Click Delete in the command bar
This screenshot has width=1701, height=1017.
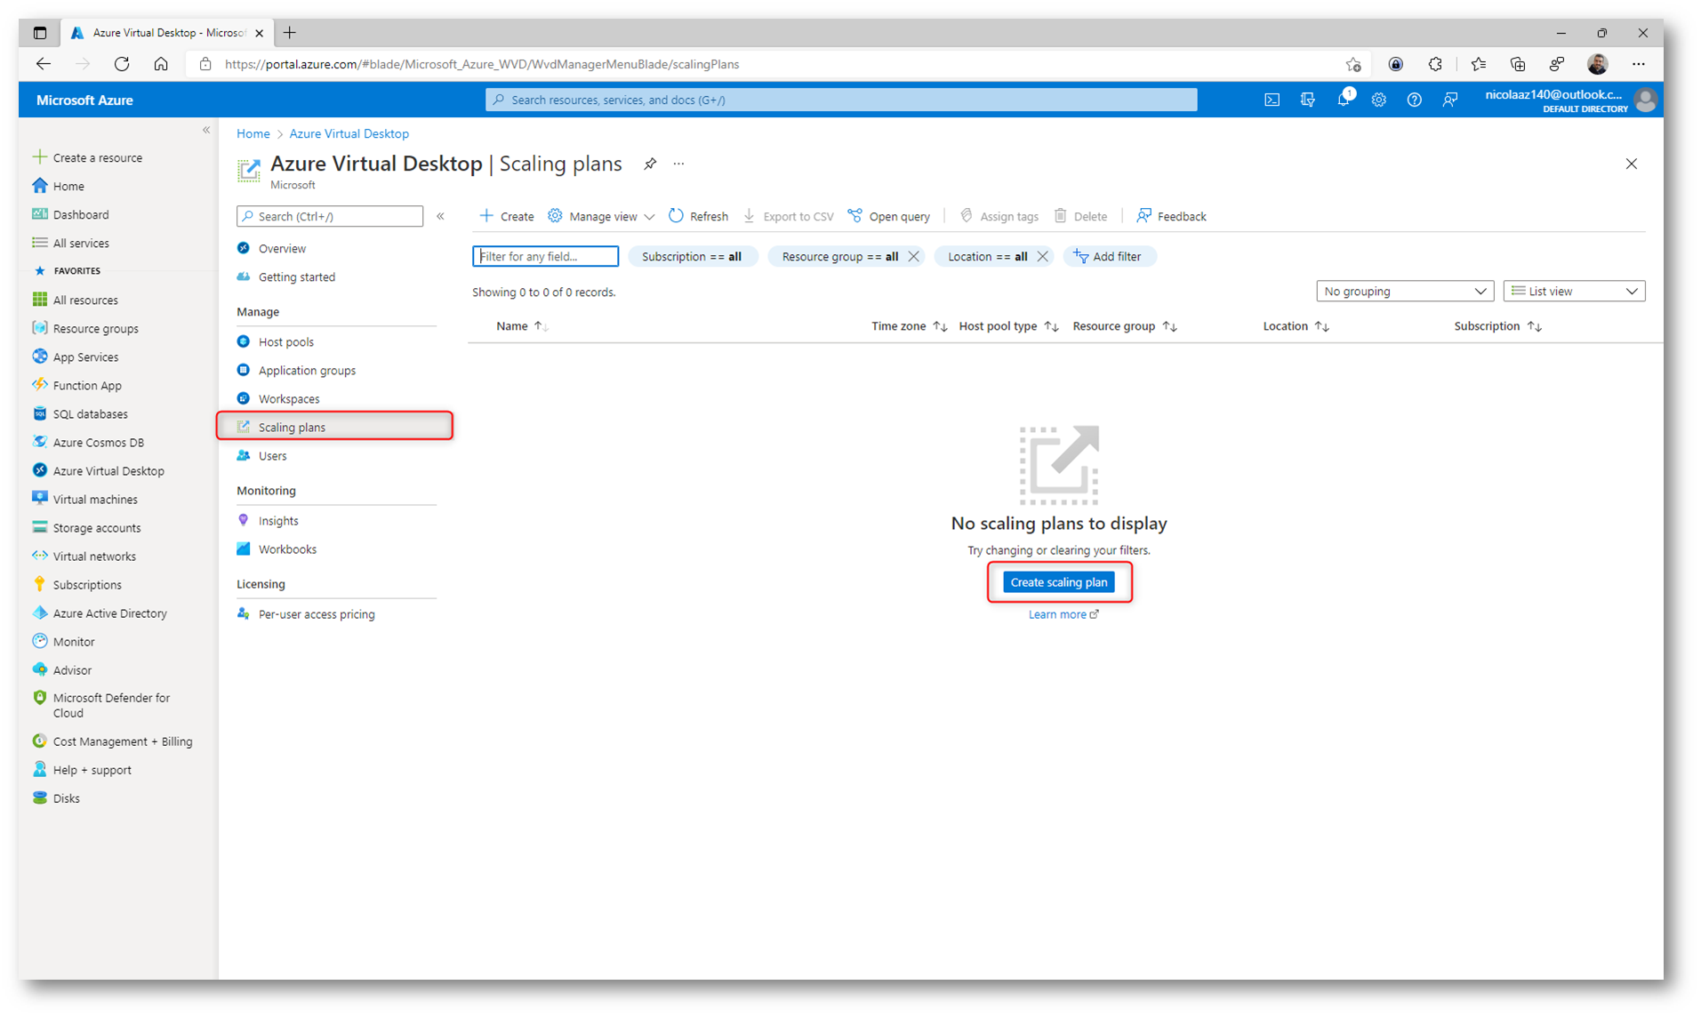(1080, 216)
